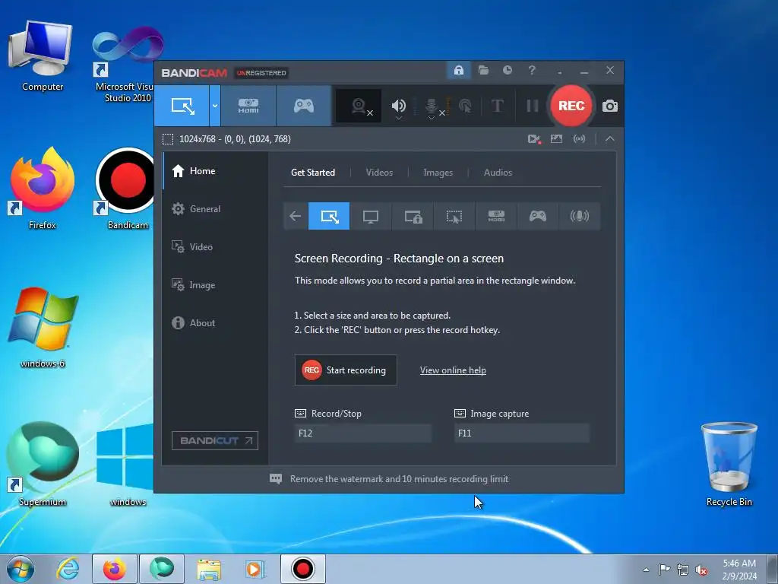The image size is (778, 584).
Task: Open Windows Explorer folder in taskbar
Action: [x=209, y=569]
